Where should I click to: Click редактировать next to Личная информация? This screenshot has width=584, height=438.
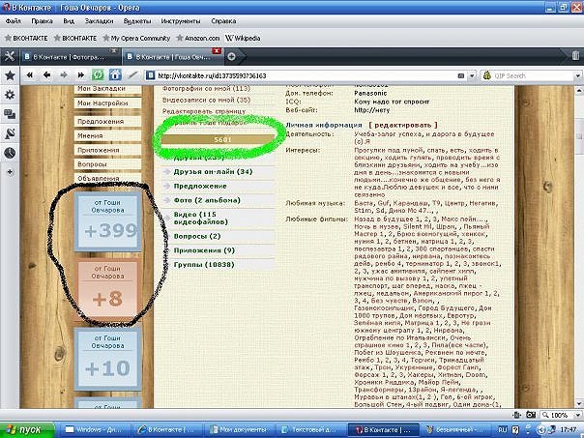coord(402,125)
